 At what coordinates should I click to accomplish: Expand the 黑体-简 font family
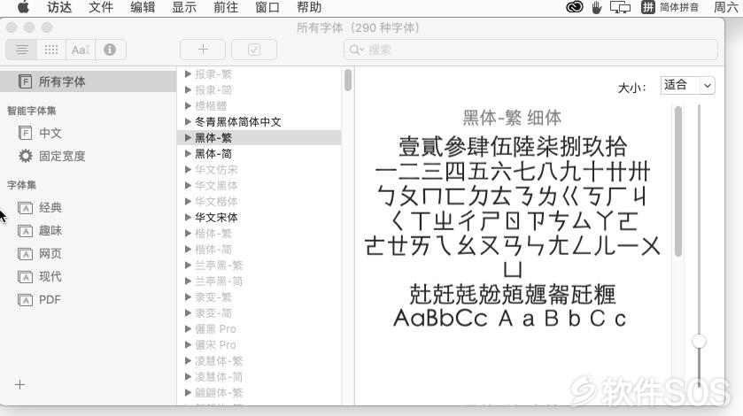point(188,153)
